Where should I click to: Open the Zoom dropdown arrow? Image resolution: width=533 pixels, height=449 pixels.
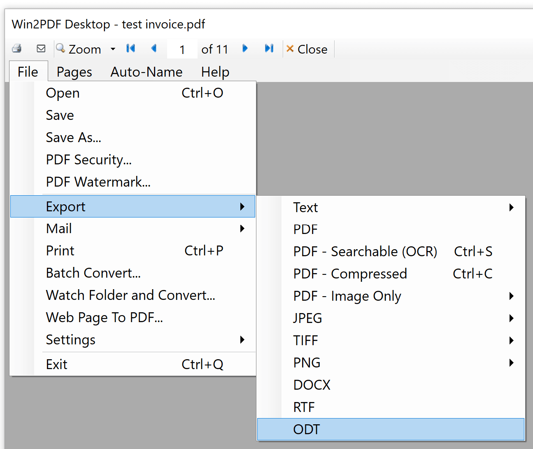pyautogui.click(x=113, y=49)
